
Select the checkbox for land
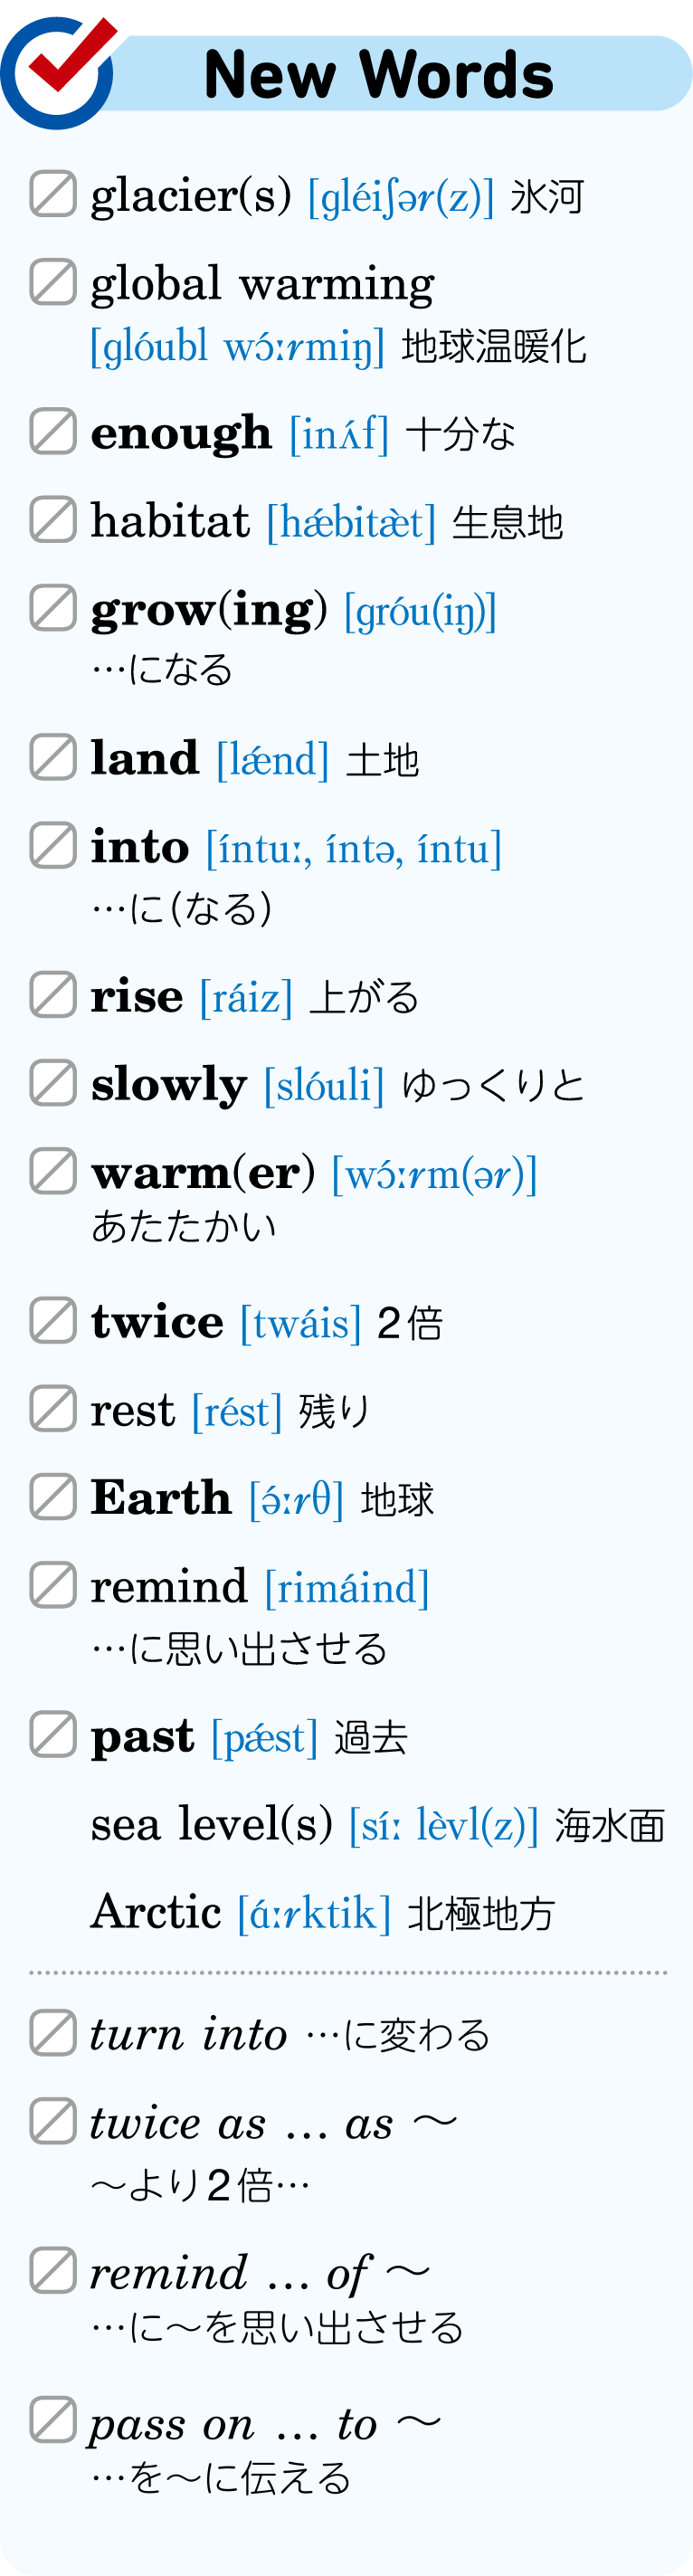(x=53, y=757)
